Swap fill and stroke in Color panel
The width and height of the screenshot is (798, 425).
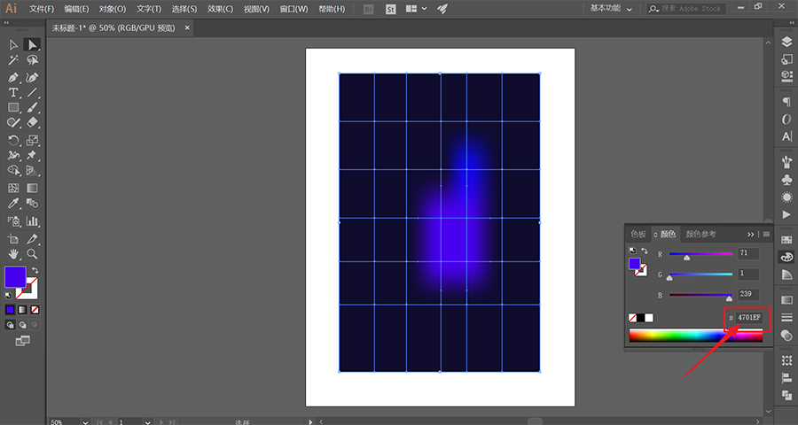[645, 252]
